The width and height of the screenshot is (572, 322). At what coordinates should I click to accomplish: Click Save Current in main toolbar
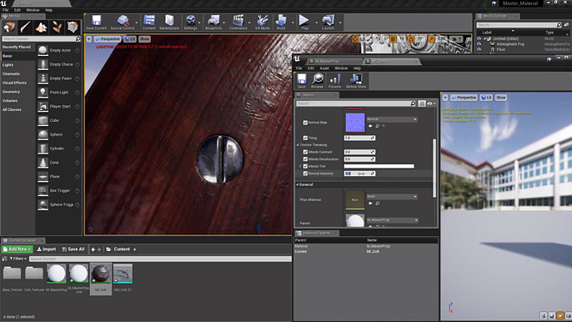click(x=97, y=23)
